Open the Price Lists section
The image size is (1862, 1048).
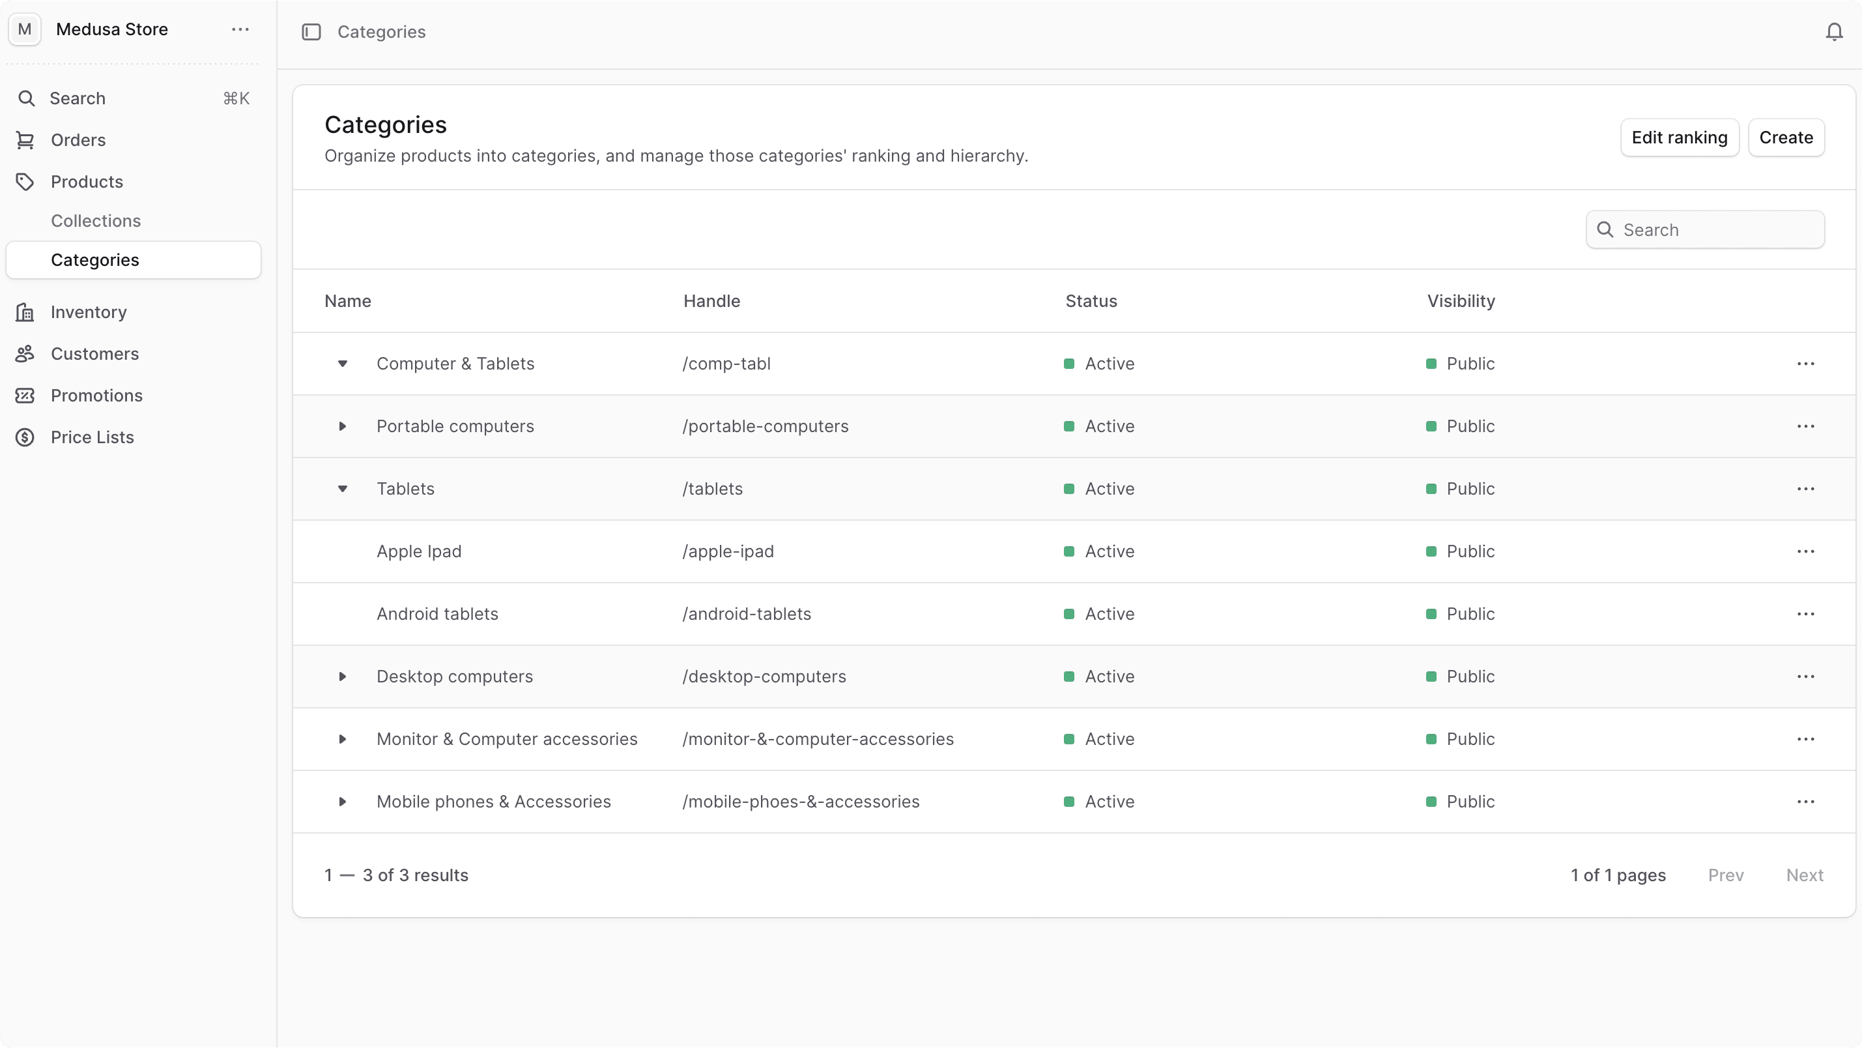pos(93,437)
